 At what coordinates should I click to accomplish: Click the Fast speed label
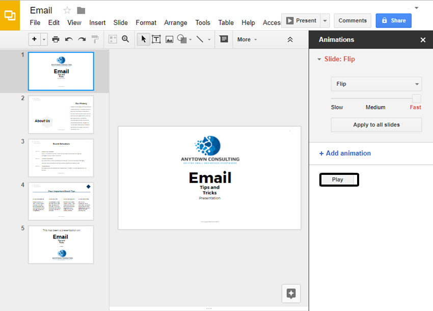tap(415, 107)
